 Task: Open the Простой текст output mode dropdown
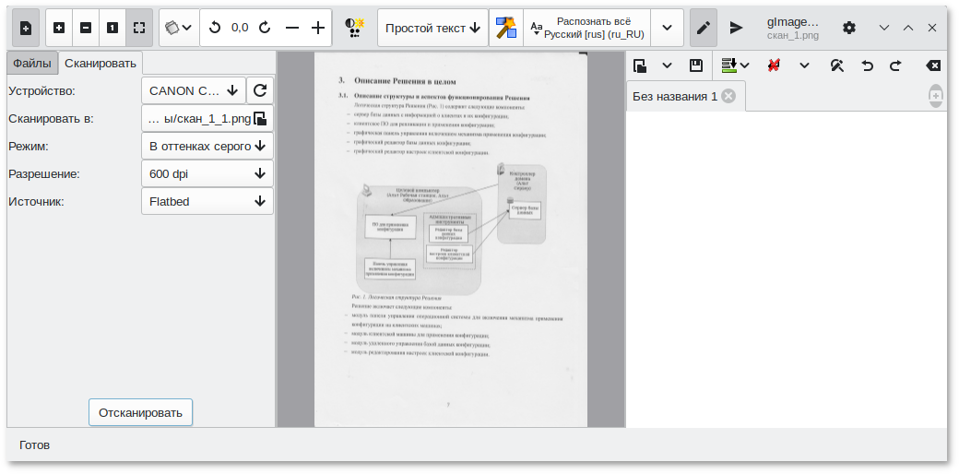click(432, 28)
